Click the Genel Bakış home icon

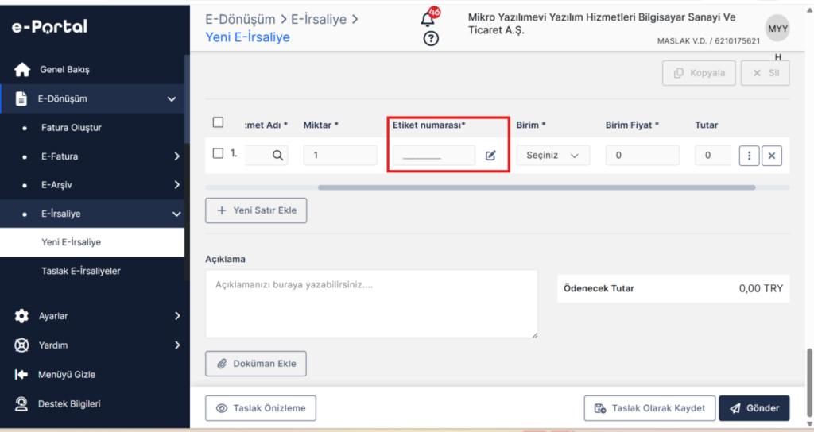pyautogui.click(x=21, y=70)
